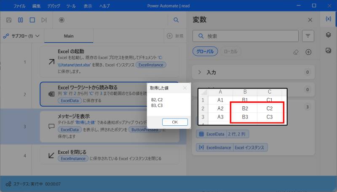The image size is (337, 192).
Task: Click the Excel launch arrow icon
Action: pyautogui.click(x=51, y=62)
